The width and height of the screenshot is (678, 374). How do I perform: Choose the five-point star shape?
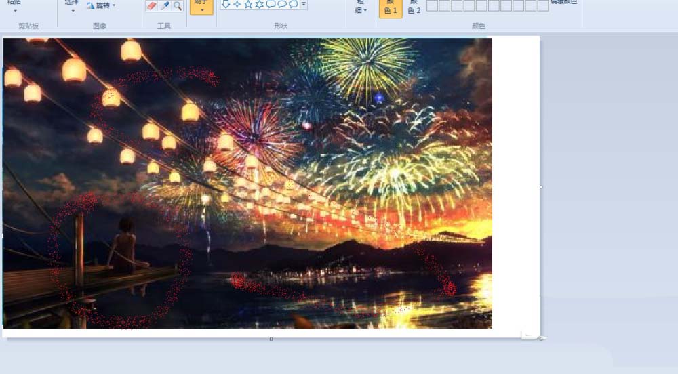point(248,4)
